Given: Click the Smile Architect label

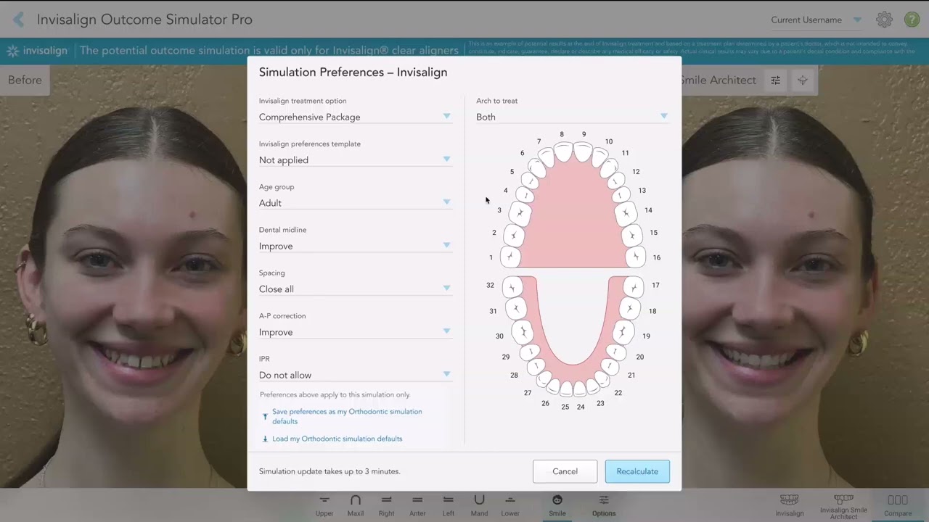Looking at the screenshot, I should (719, 80).
